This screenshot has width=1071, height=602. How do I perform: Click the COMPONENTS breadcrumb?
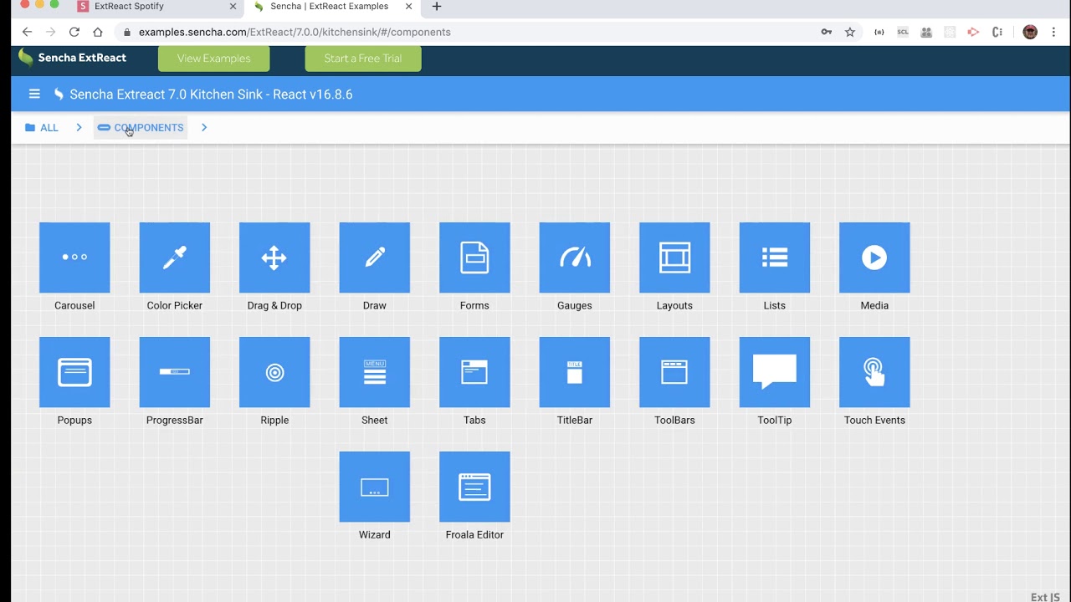click(141, 128)
